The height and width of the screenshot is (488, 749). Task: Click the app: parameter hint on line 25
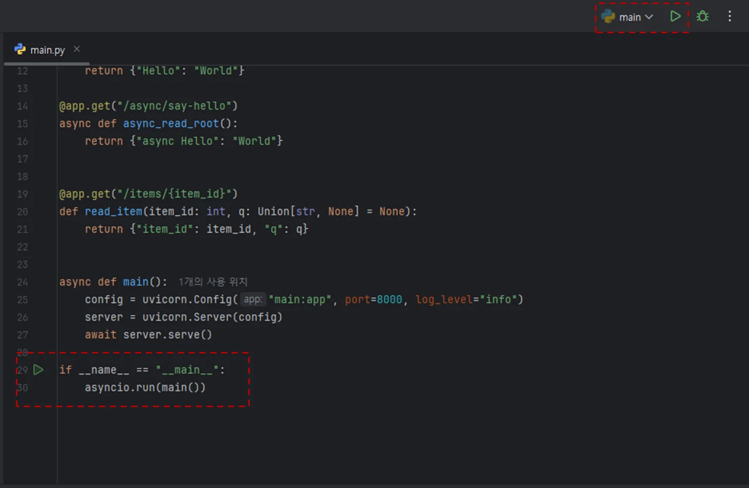pyautogui.click(x=253, y=299)
